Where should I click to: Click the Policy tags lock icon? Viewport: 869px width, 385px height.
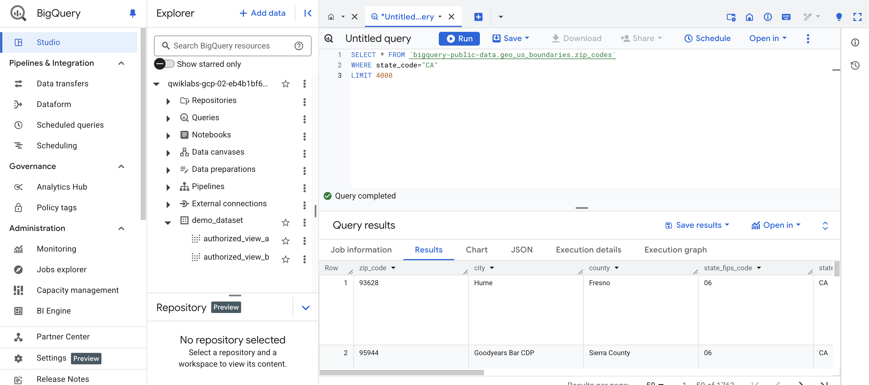click(x=18, y=207)
